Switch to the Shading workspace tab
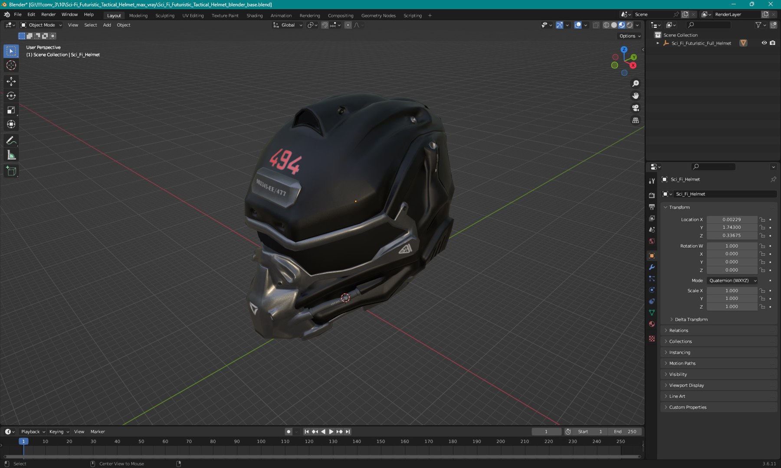This screenshot has width=781, height=468. [x=255, y=16]
